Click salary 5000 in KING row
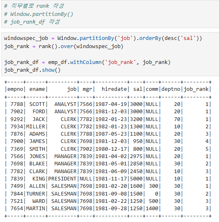Viewport: 219px width, 222px height. pos(136,179)
